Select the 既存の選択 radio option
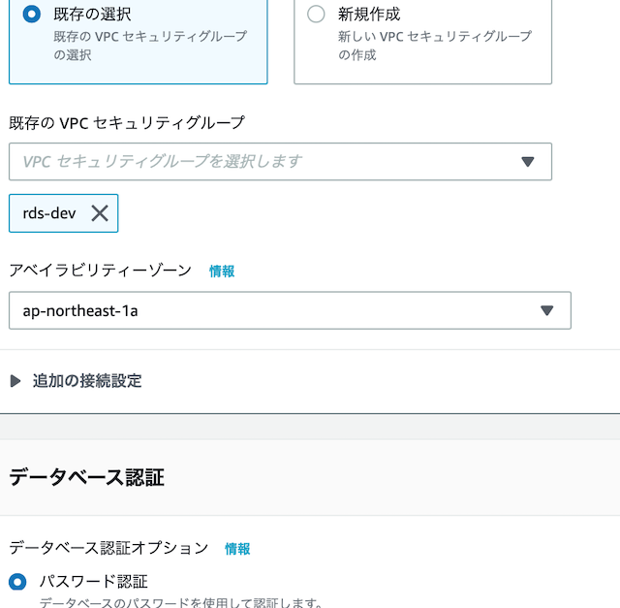Image resolution: width=620 pixels, height=608 pixels. click(x=32, y=15)
